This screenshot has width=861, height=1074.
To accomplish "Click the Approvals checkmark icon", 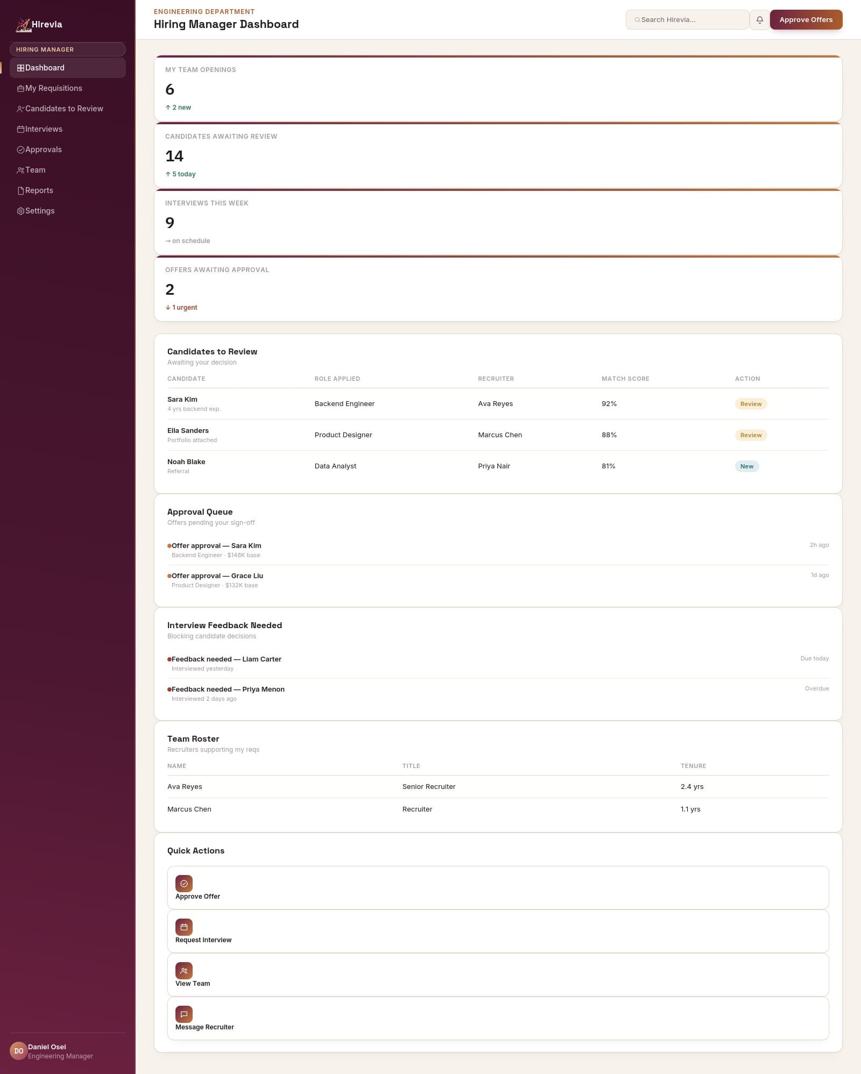I will (x=20, y=150).
